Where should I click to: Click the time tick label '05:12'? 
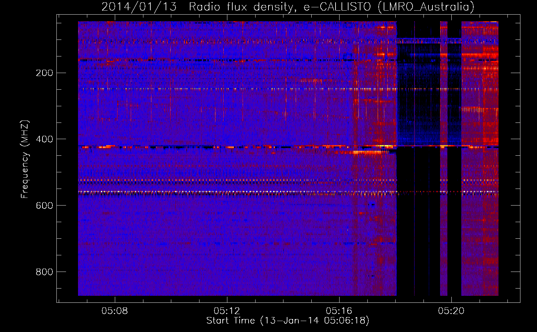click(227, 311)
